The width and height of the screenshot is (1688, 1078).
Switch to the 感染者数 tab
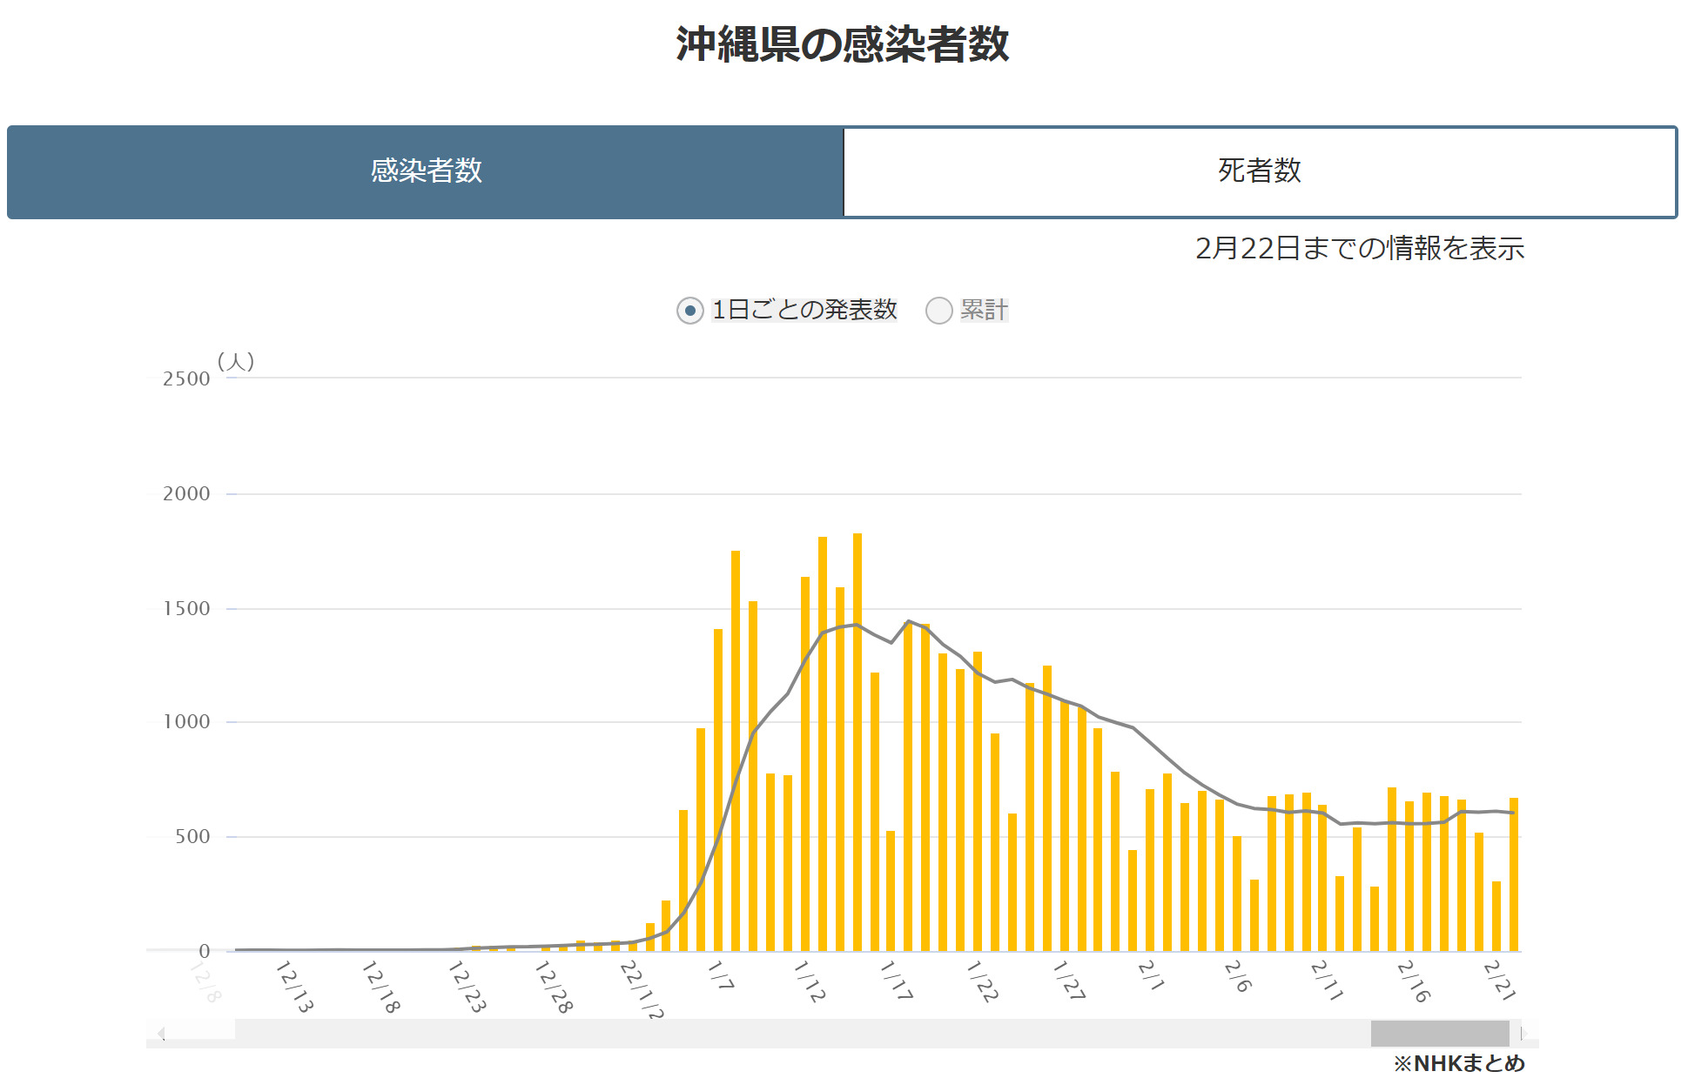[426, 171]
